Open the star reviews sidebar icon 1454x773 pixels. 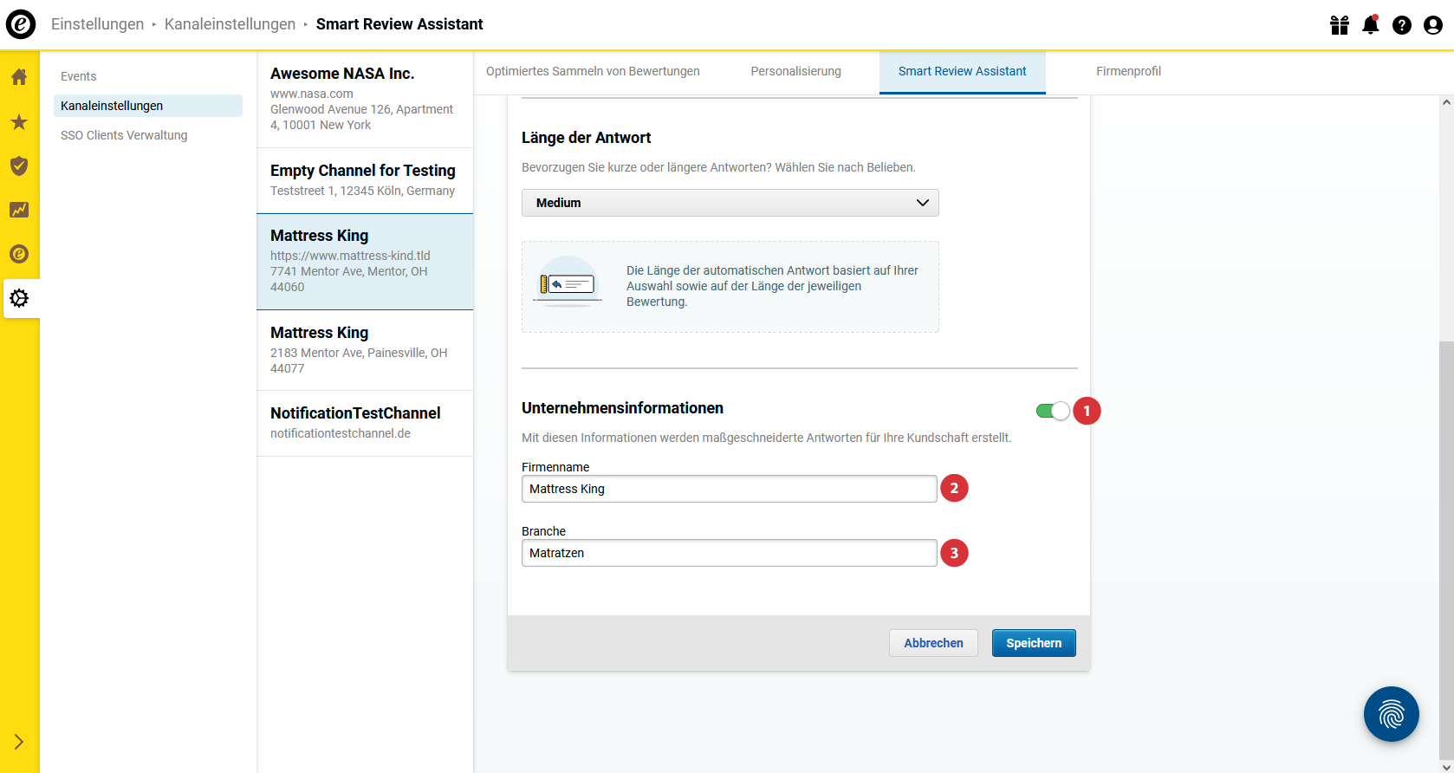(19, 121)
